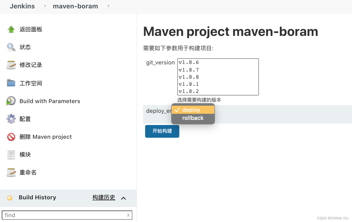Open the 状态 page link
The height and width of the screenshot is (222, 352).
[25, 47]
